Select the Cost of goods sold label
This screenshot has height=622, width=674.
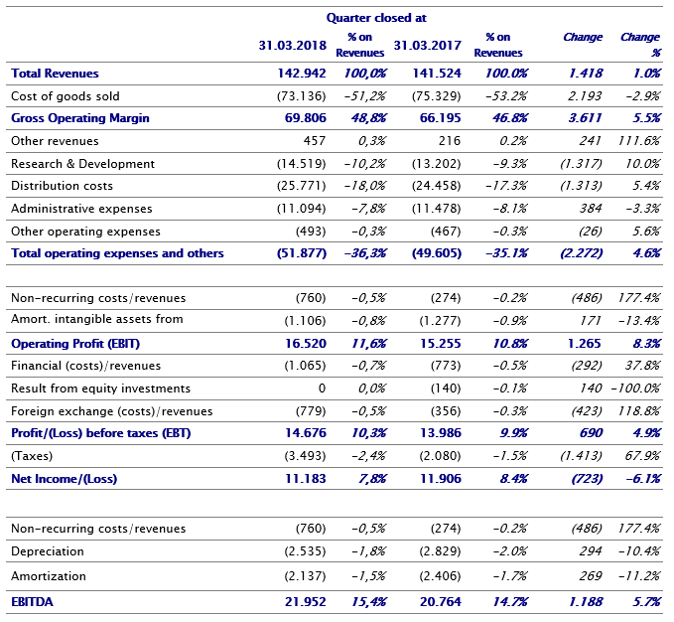(65, 96)
